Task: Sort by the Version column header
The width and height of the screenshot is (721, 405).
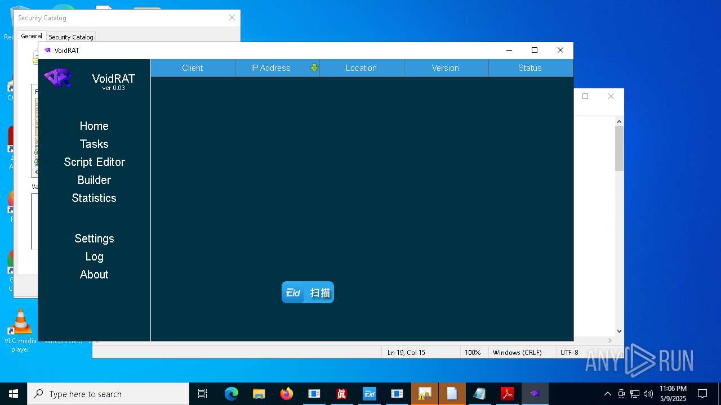Action: pyautogui.click(x=446, y=68)
